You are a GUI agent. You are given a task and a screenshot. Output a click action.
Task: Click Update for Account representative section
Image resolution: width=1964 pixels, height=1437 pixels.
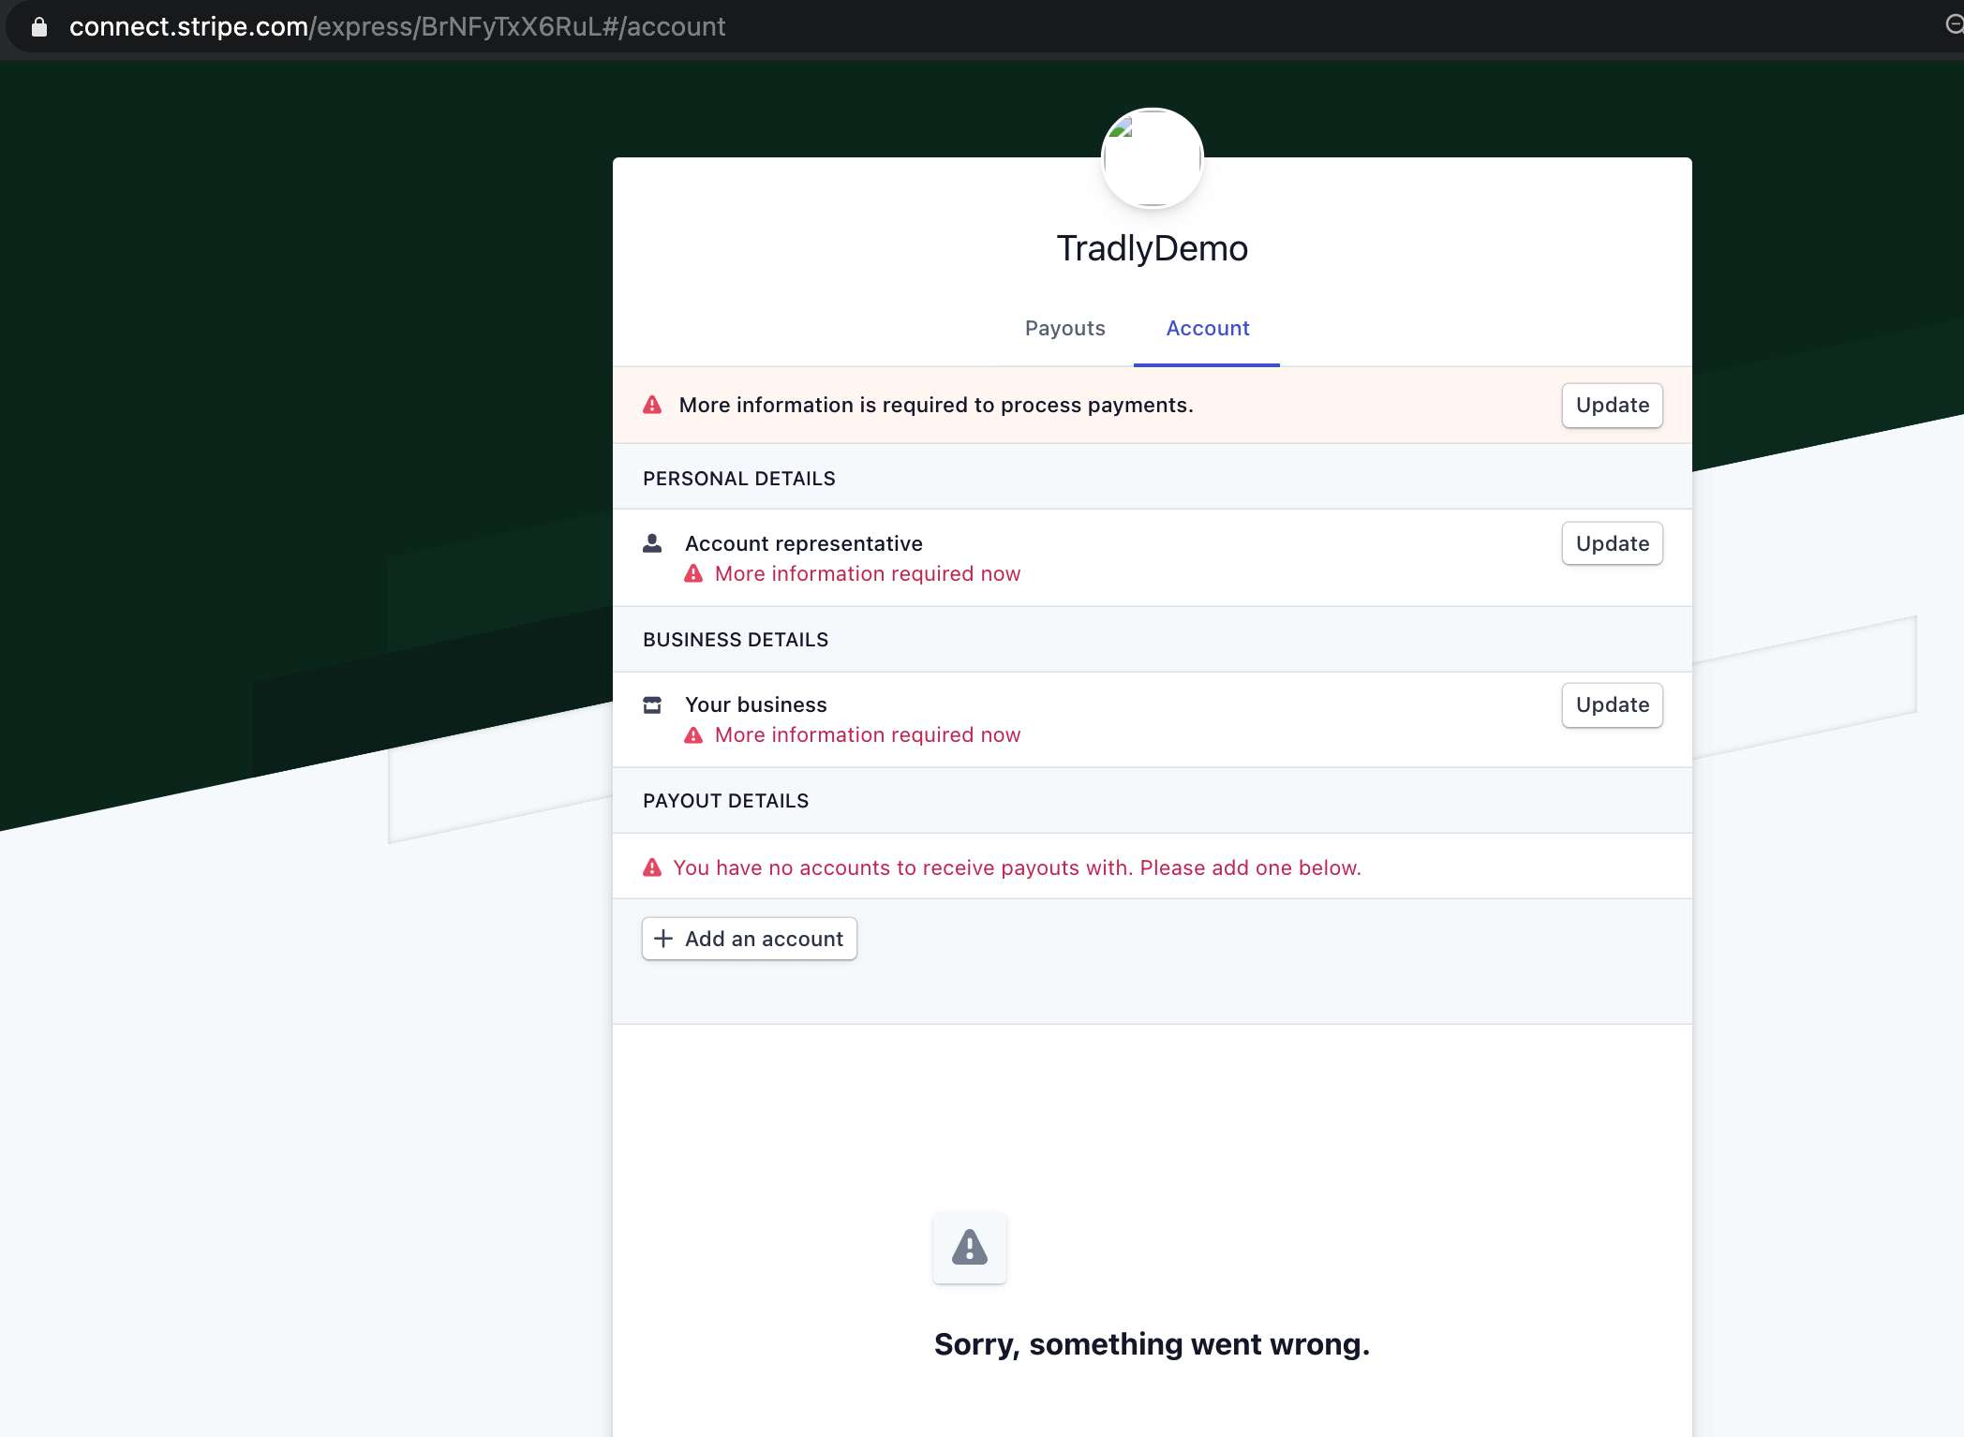tap(1612, 544)
